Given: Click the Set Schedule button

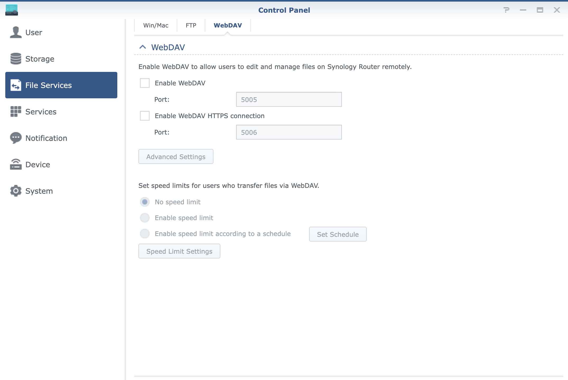Looking at the screenshot, I should tap(338, 234).
